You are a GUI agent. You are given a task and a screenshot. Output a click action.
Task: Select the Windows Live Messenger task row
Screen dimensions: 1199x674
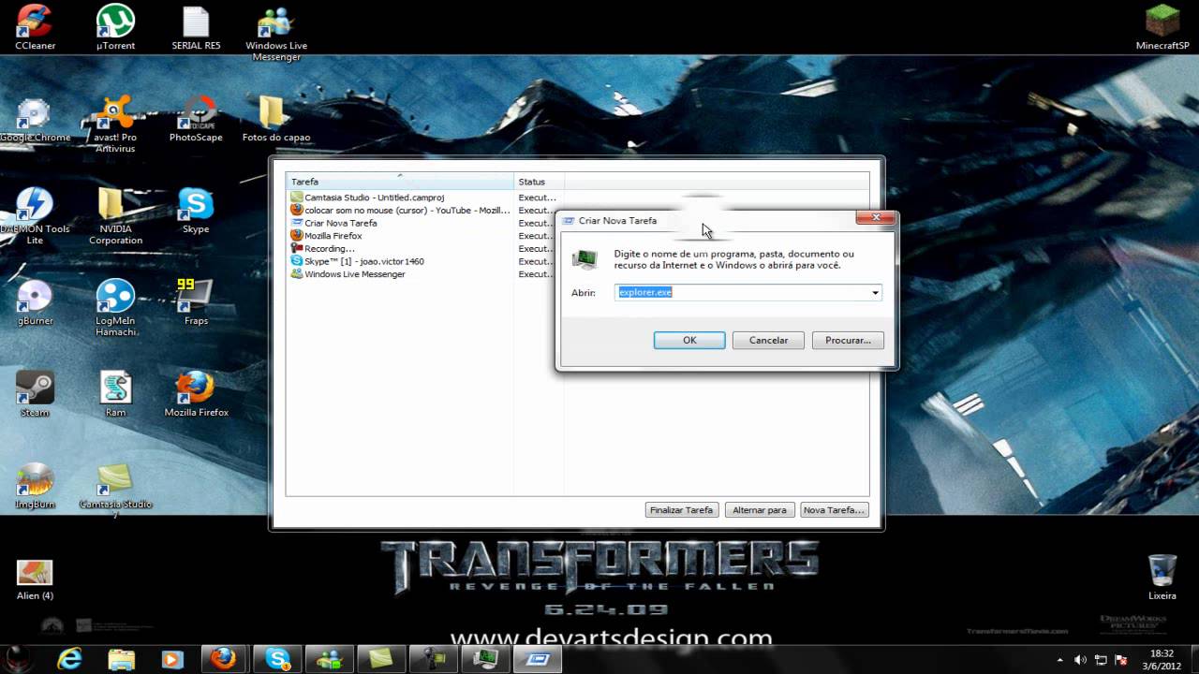tap(422, 274)
